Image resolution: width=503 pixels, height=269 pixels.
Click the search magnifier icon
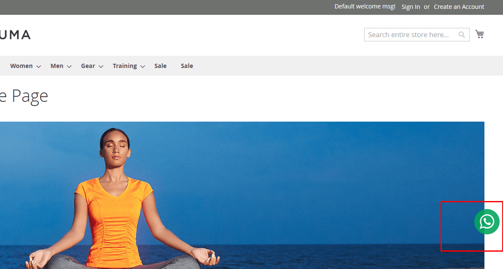tap(462, 35)
